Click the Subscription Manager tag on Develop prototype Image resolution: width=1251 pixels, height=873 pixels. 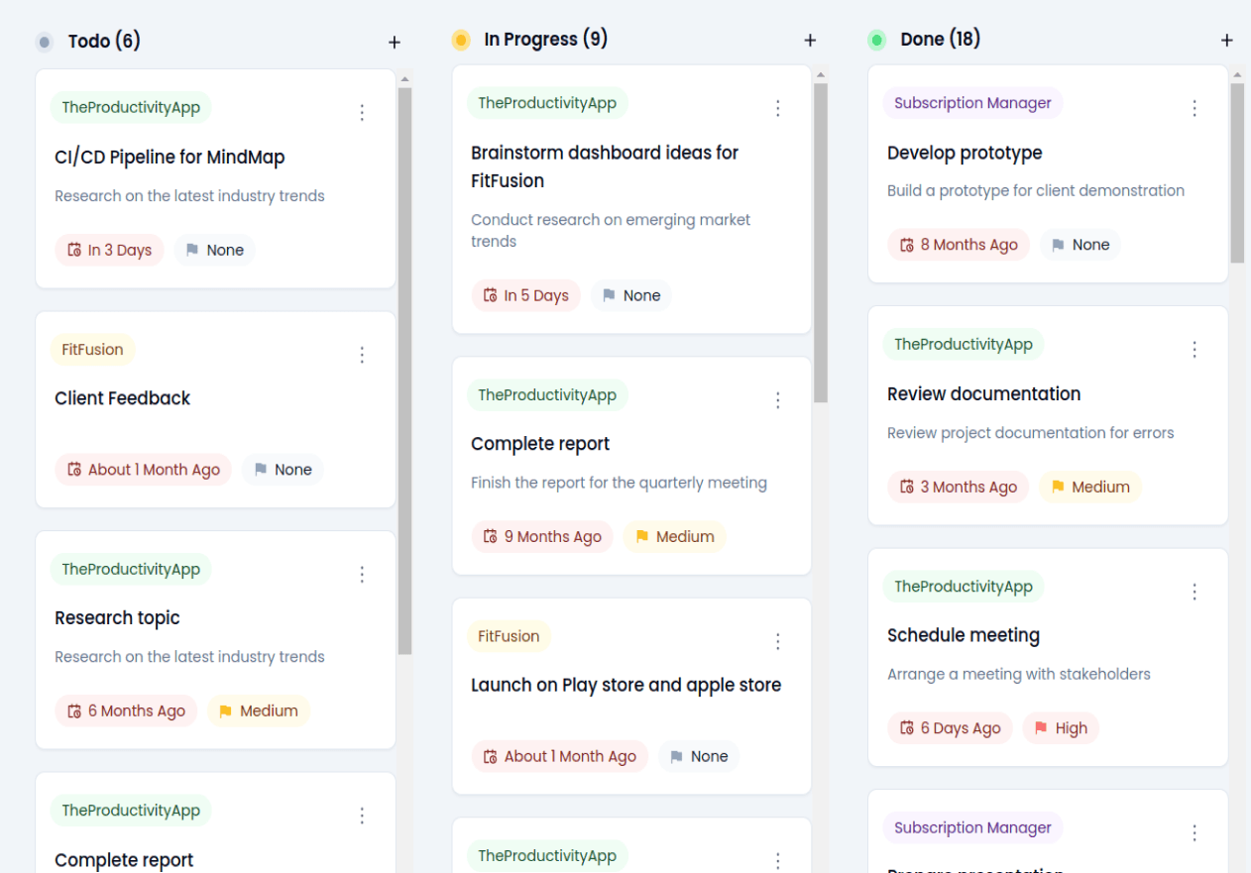click(x=972, y=103)
